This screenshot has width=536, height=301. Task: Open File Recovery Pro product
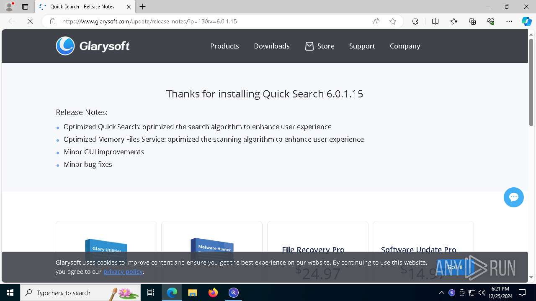click(x=313, y=250)
